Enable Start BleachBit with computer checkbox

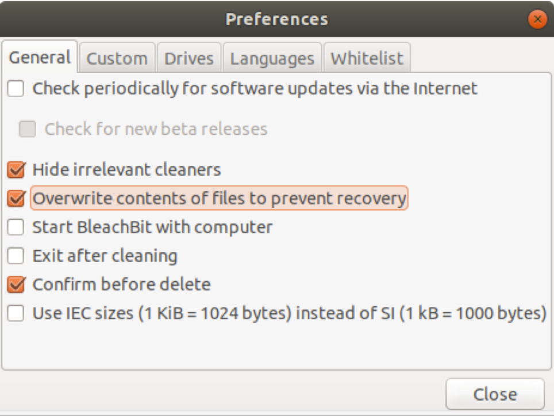pos(16,227)
